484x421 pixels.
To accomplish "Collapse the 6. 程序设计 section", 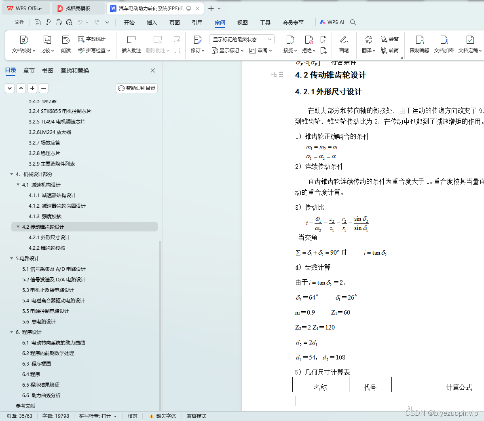I will pos(11,332).
